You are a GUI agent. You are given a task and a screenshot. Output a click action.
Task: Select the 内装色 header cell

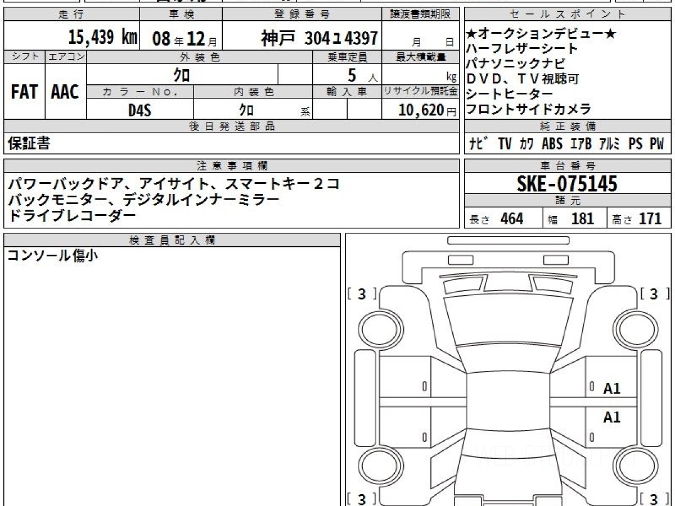tap(253, 92)
